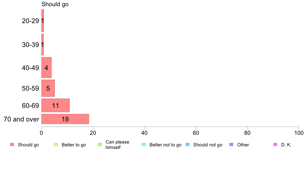The height and width of the screenshot is (189, 306).
Task: Select the 50-59 bar showing 5
Action: point(48,88)
